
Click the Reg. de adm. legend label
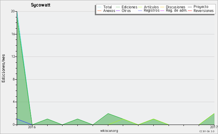click(x=177, y=11)
